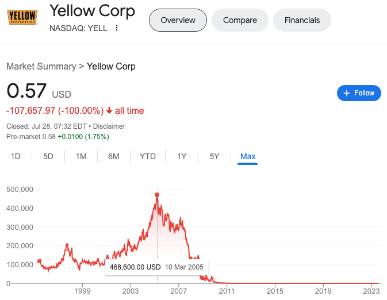Switch chart to YTD range

pyautogui.click(x=148, y=156)
